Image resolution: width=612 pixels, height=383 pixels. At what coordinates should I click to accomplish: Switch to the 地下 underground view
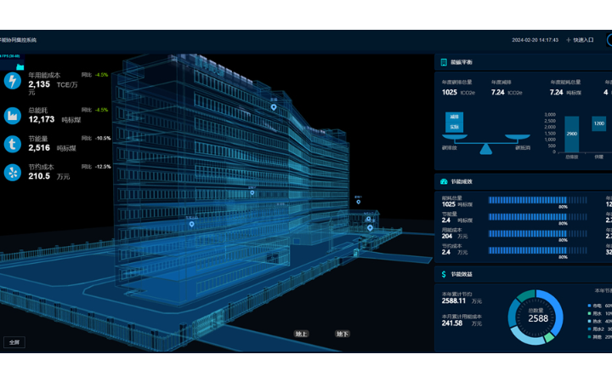pos(342,334)
